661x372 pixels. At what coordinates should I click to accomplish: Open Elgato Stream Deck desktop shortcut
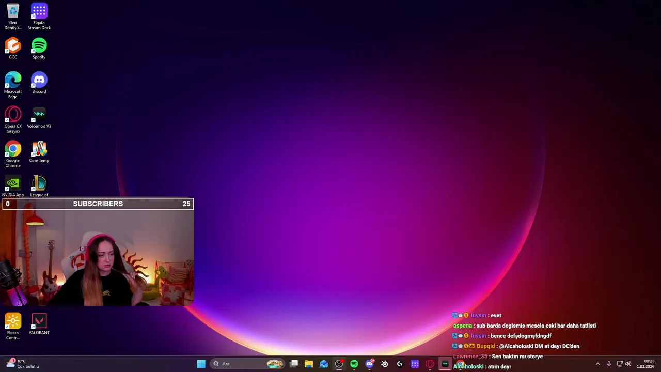[x=39, y=17]
